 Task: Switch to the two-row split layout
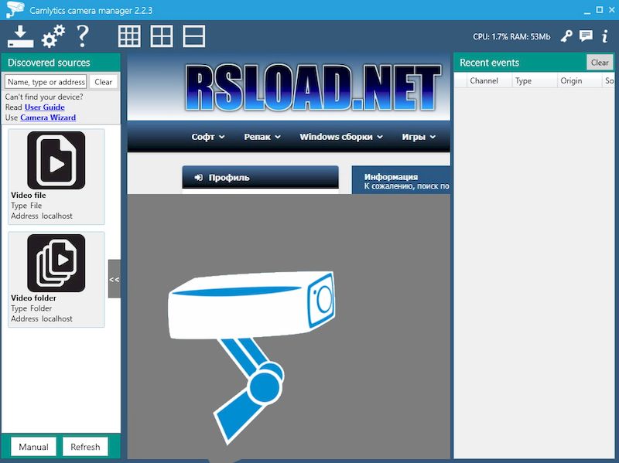pyautogui.click(x=193, y=36)
